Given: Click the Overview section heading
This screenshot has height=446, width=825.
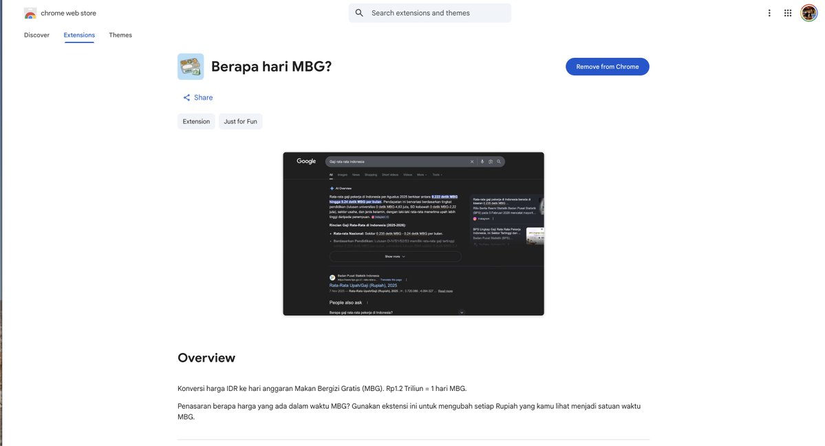Looking at the screenshot, I should click(207, 357).
